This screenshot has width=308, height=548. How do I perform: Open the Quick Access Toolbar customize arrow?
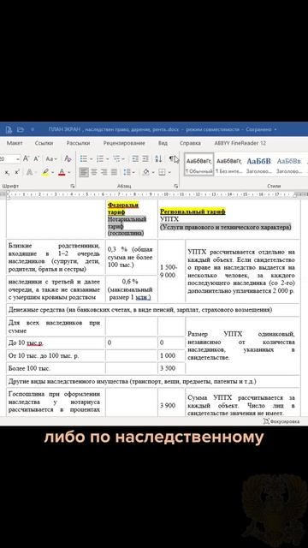click(33, 129)
